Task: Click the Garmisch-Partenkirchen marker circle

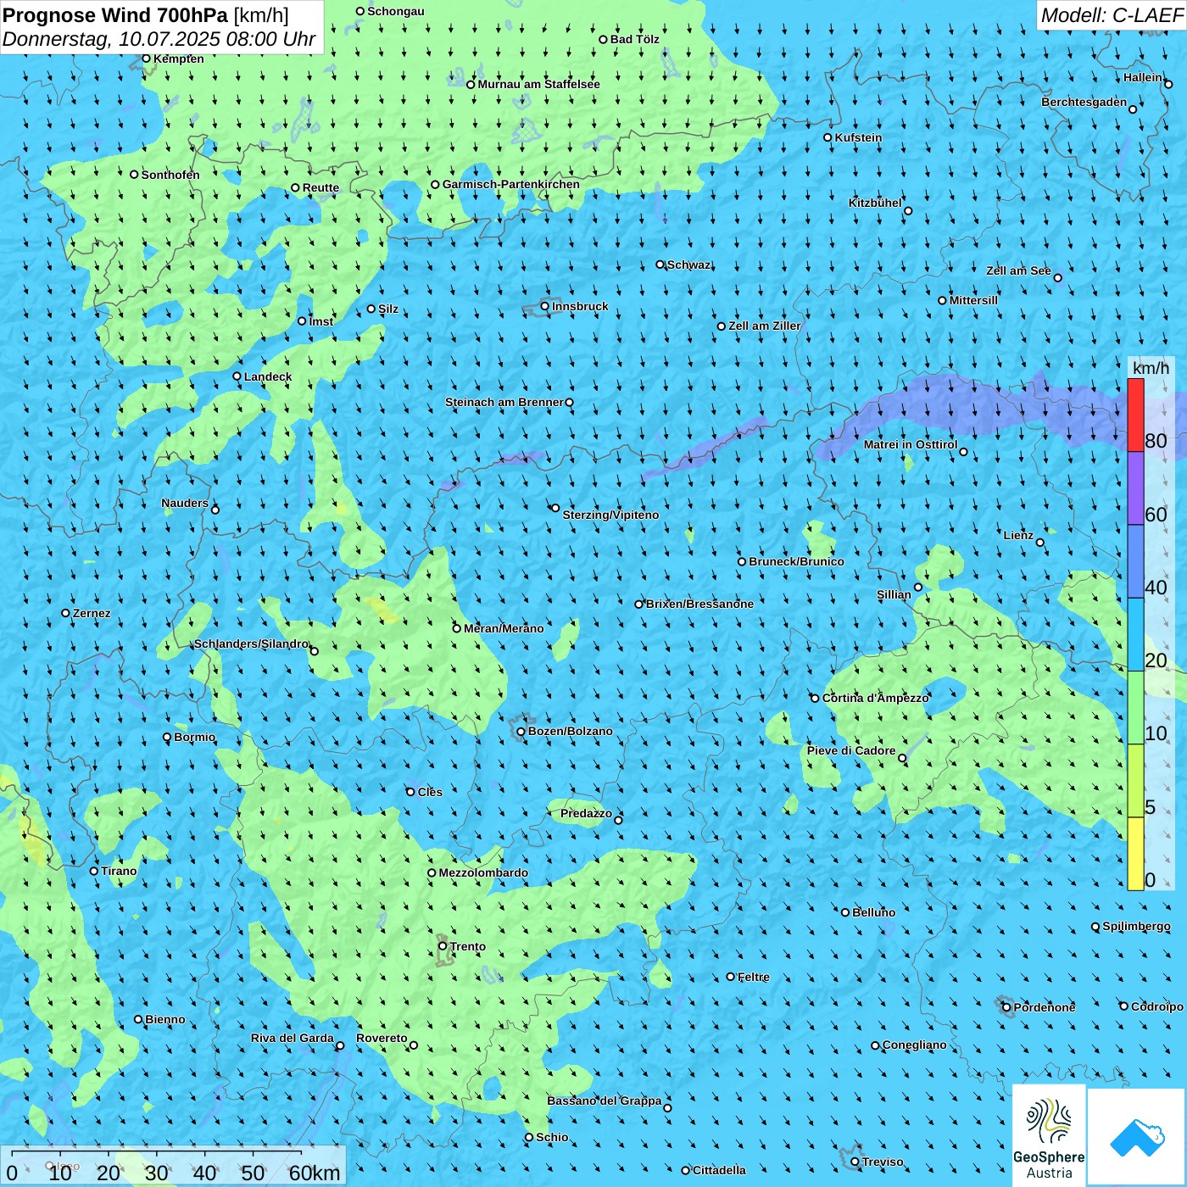Action: pyautogui.click(x=436, y=185)
